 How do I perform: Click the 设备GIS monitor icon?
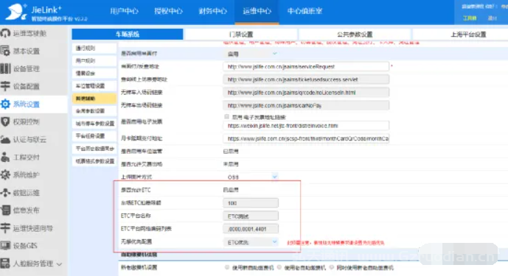coord(5,246)
